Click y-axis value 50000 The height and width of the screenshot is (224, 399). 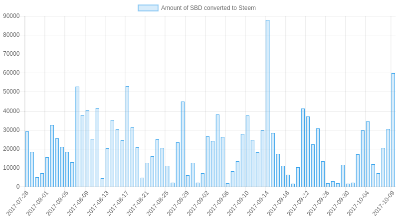click(11, 92)
